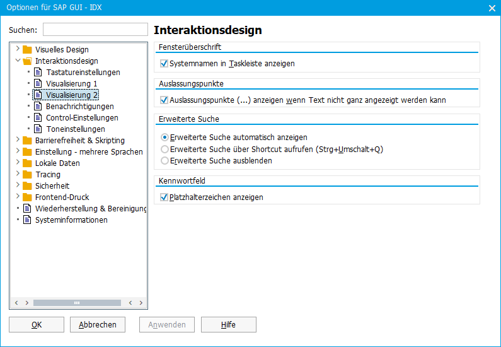Open the Control-Einstellungen tree entry
The height and width of the screenshot is (347, 501).
click(x=82, y=118)
